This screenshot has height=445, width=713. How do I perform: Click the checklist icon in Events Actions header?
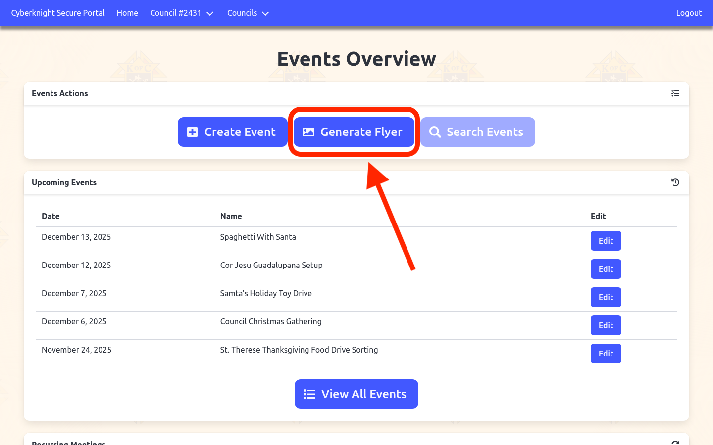(x=675, y=93)
